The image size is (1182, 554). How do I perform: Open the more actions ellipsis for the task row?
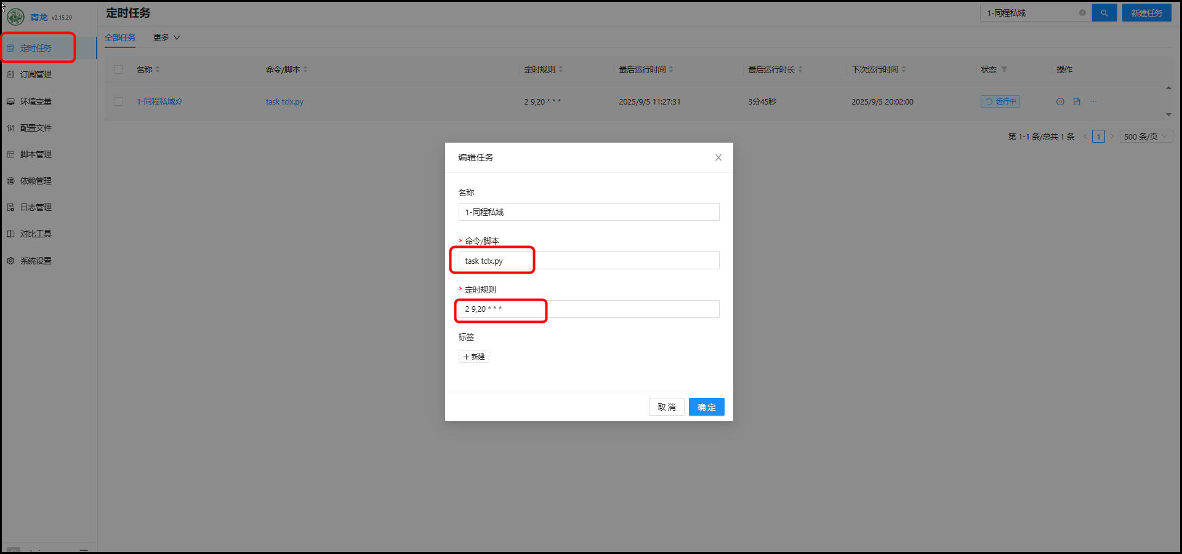pyautogui.click(x=1093, y=101)
